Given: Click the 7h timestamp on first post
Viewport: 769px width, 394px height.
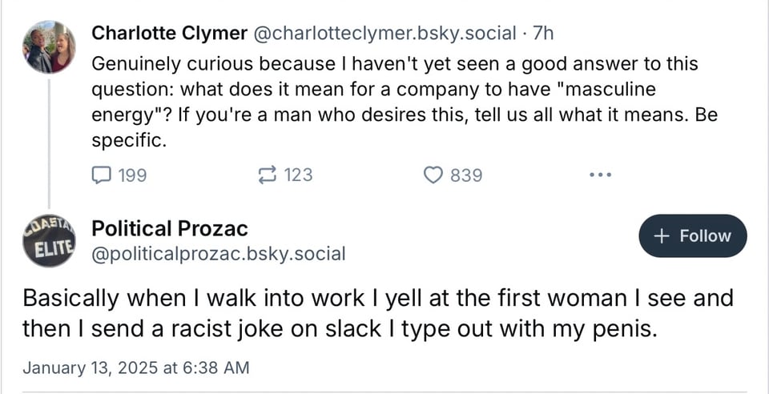Looking at the screenshot, I should point(543,33).
